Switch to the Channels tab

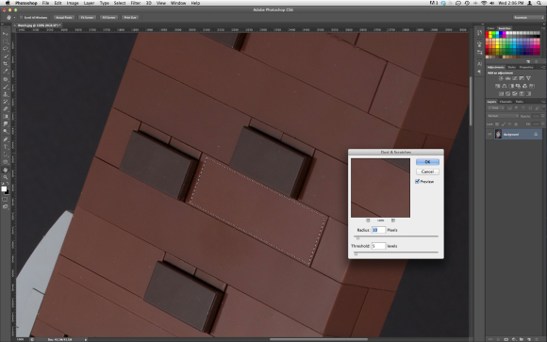[x=506, y=102]
